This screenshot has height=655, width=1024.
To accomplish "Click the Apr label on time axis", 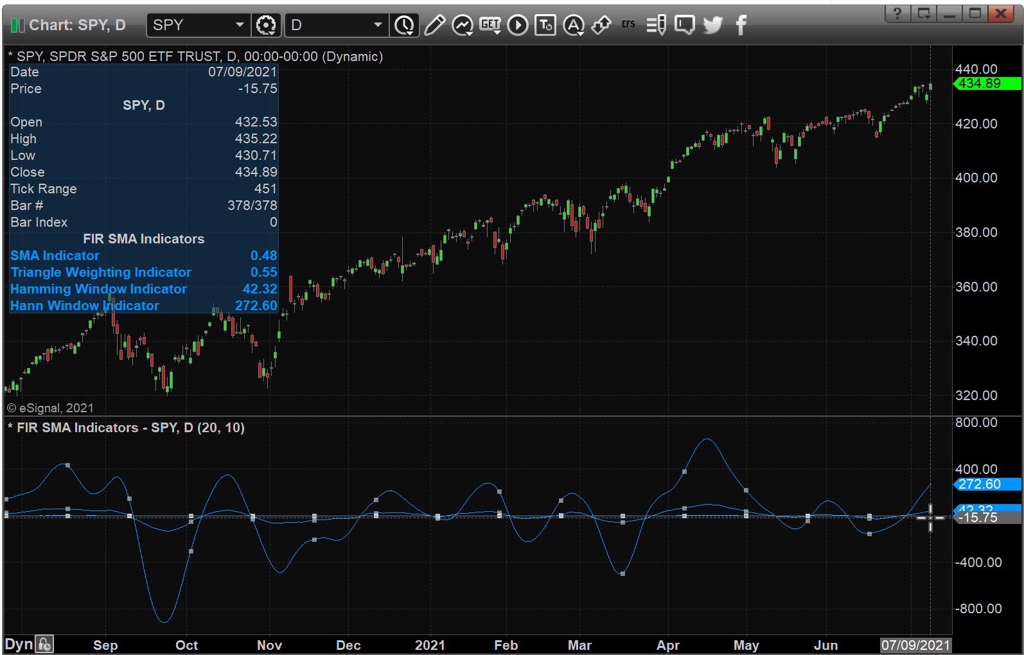I will [x=668, y=645].
